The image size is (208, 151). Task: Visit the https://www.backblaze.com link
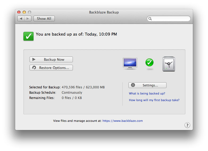click(122, 121)
